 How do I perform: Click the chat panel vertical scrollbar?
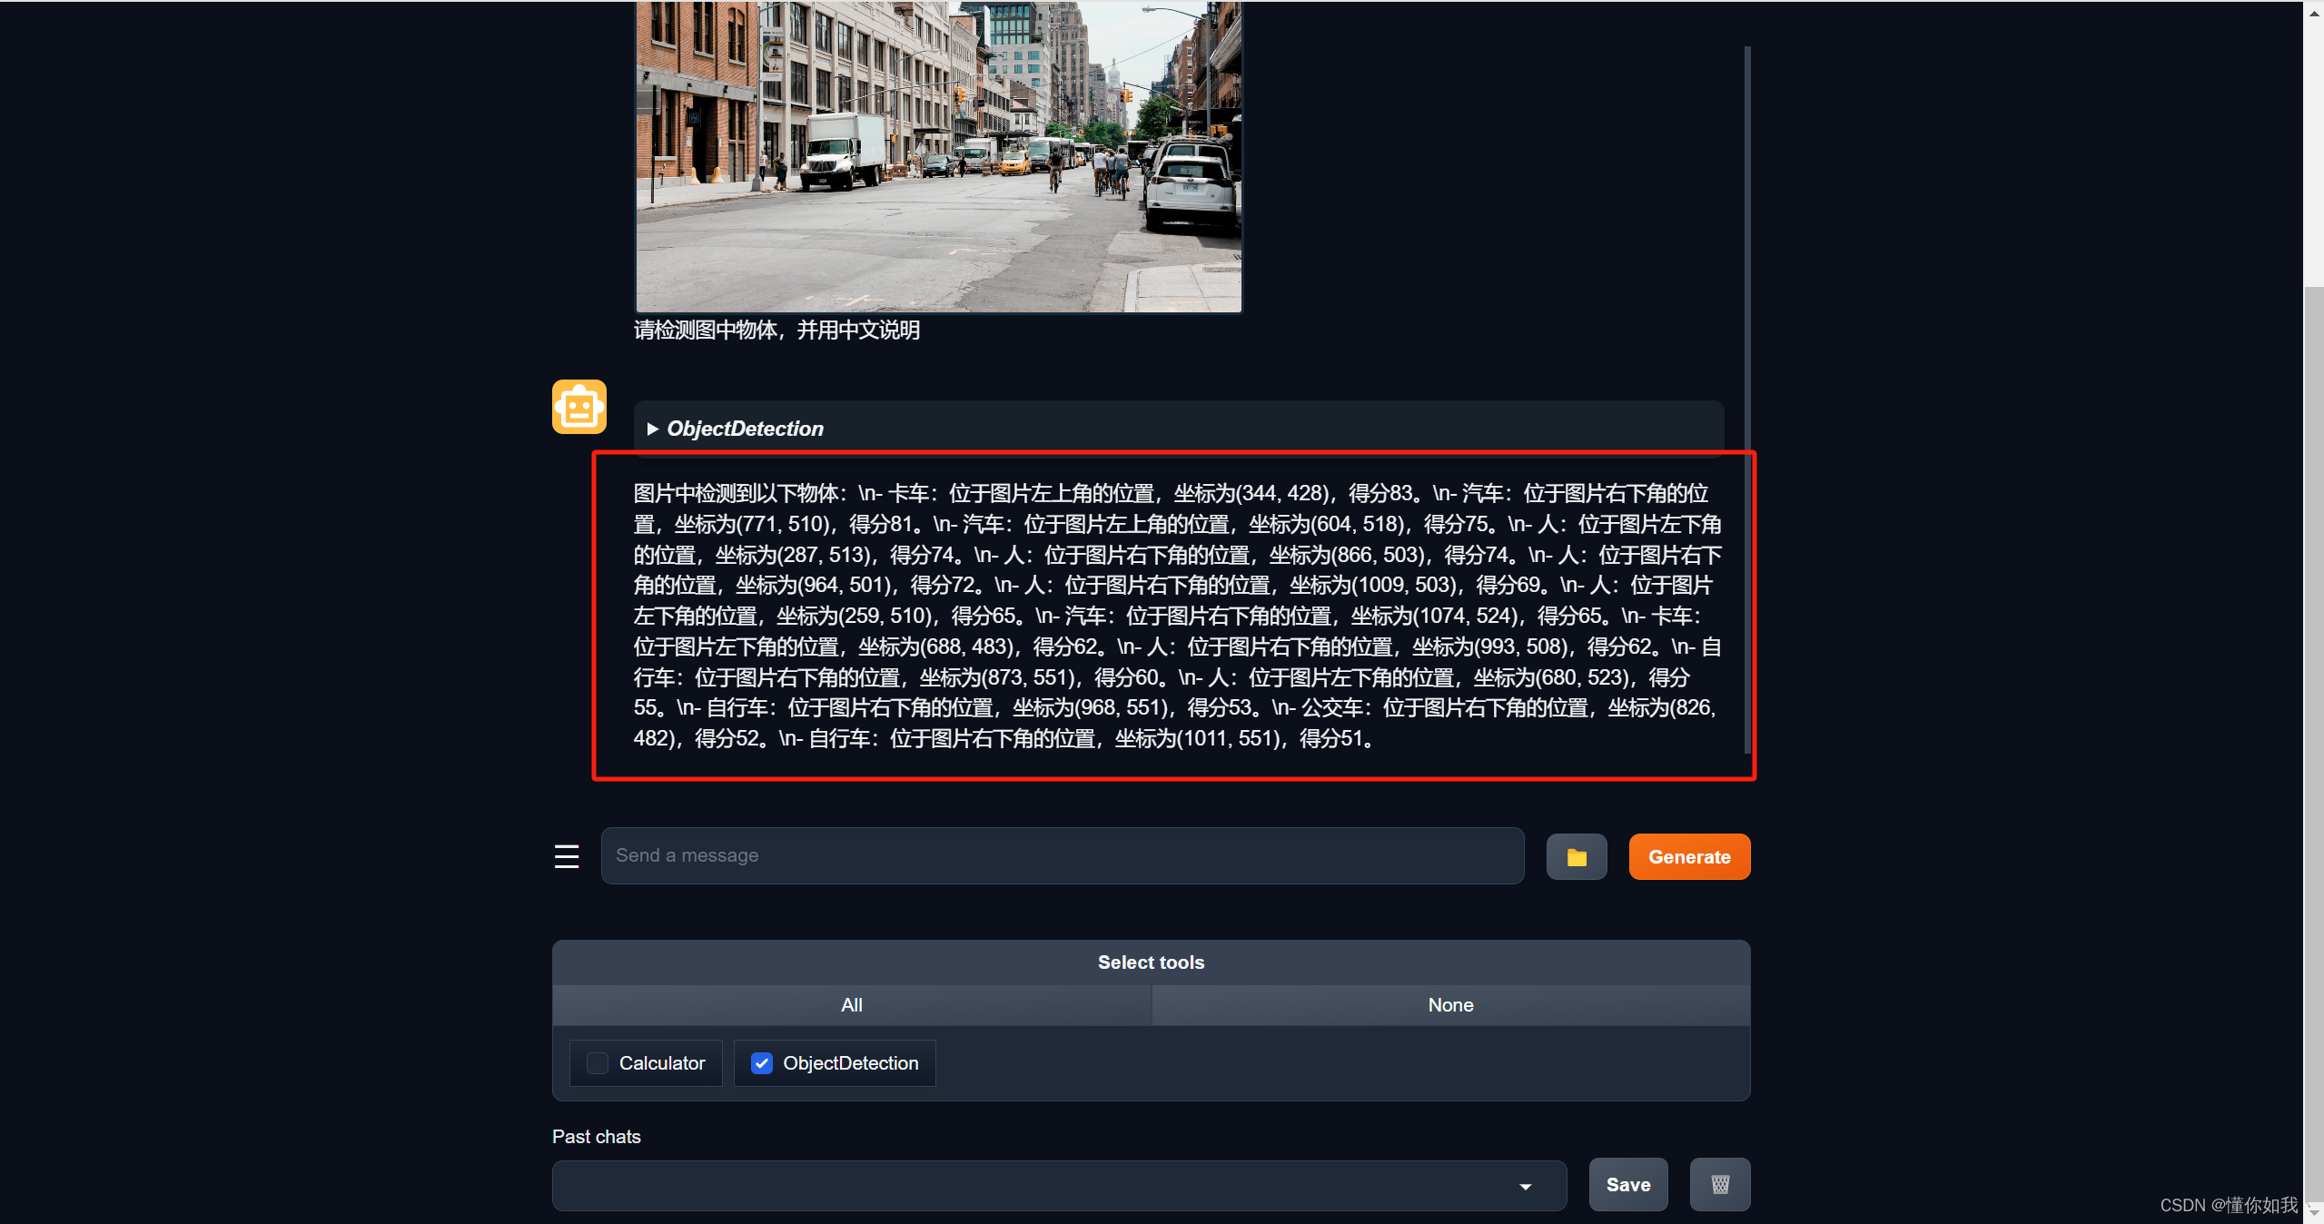[1747, 400]
